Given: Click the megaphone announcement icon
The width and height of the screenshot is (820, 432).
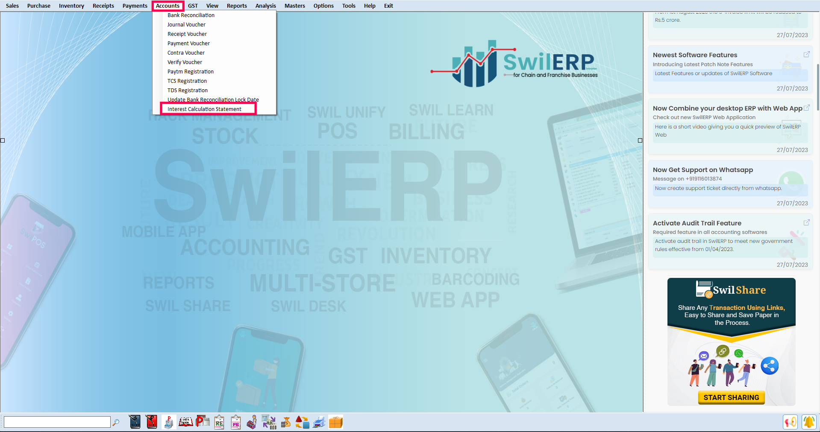Looking at the screenshot, I should click(x=791, y=422).
